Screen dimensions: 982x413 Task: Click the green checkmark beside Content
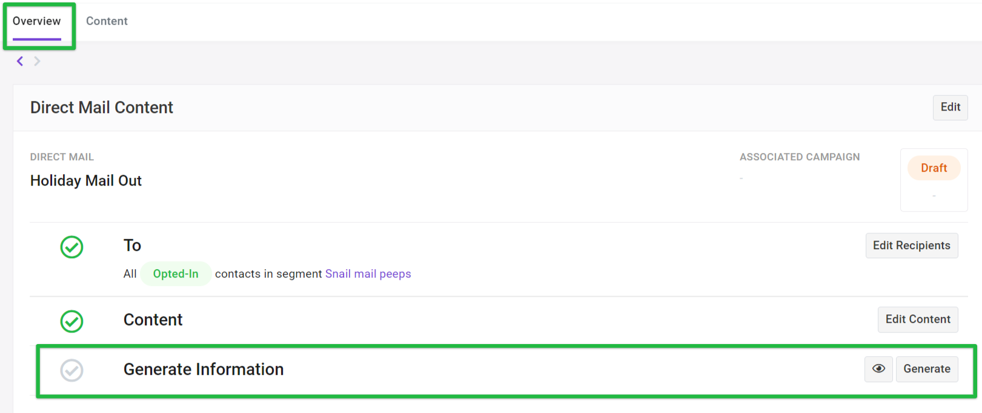(71, 321)
